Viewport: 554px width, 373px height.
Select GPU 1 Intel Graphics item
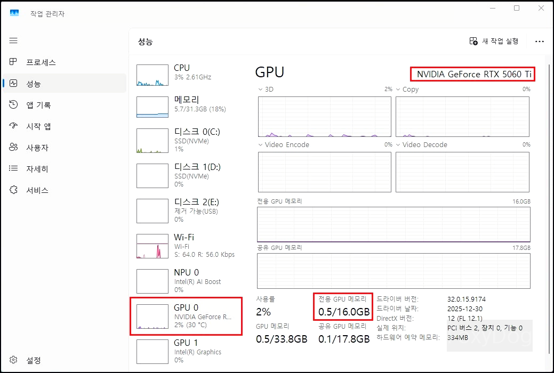point(186,351)
